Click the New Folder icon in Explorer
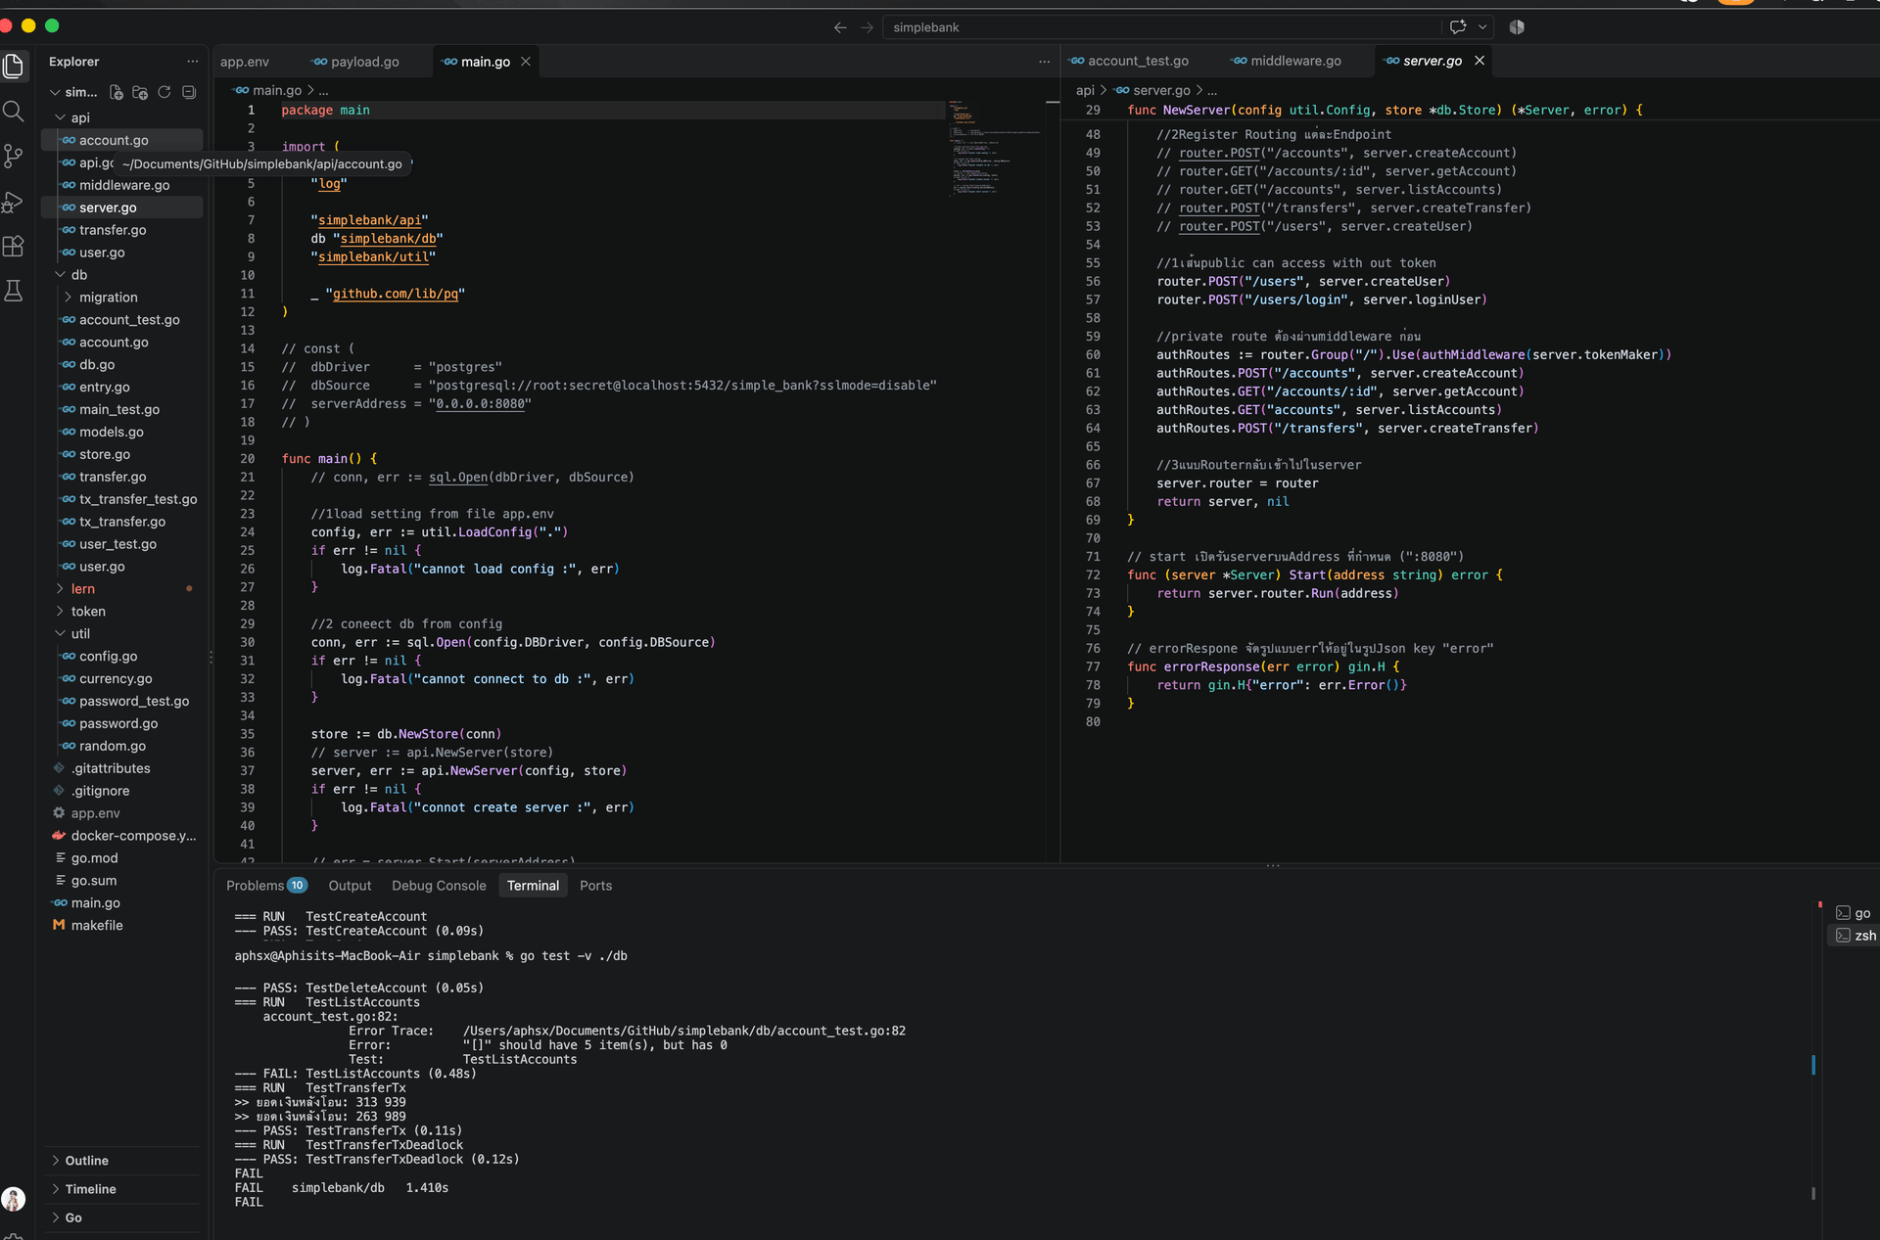The height and width of the screenshot is (1240, 1880). click(x=140, y=92)
